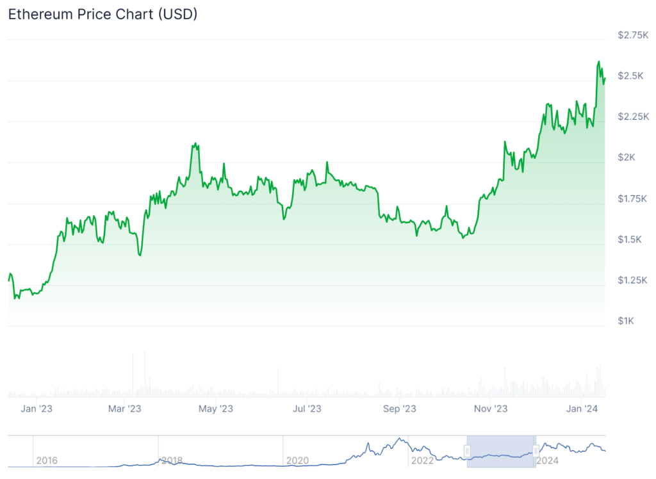Screen dimensions: 656x479
Task: Click the right range handle in navigator
Action: coord(536,451)
